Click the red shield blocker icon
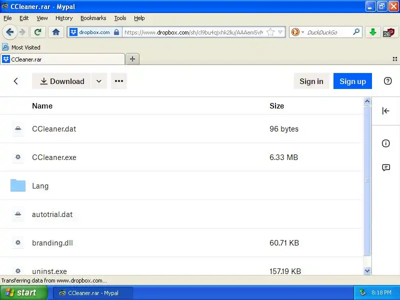400x300 pixels. pos(389,32)
